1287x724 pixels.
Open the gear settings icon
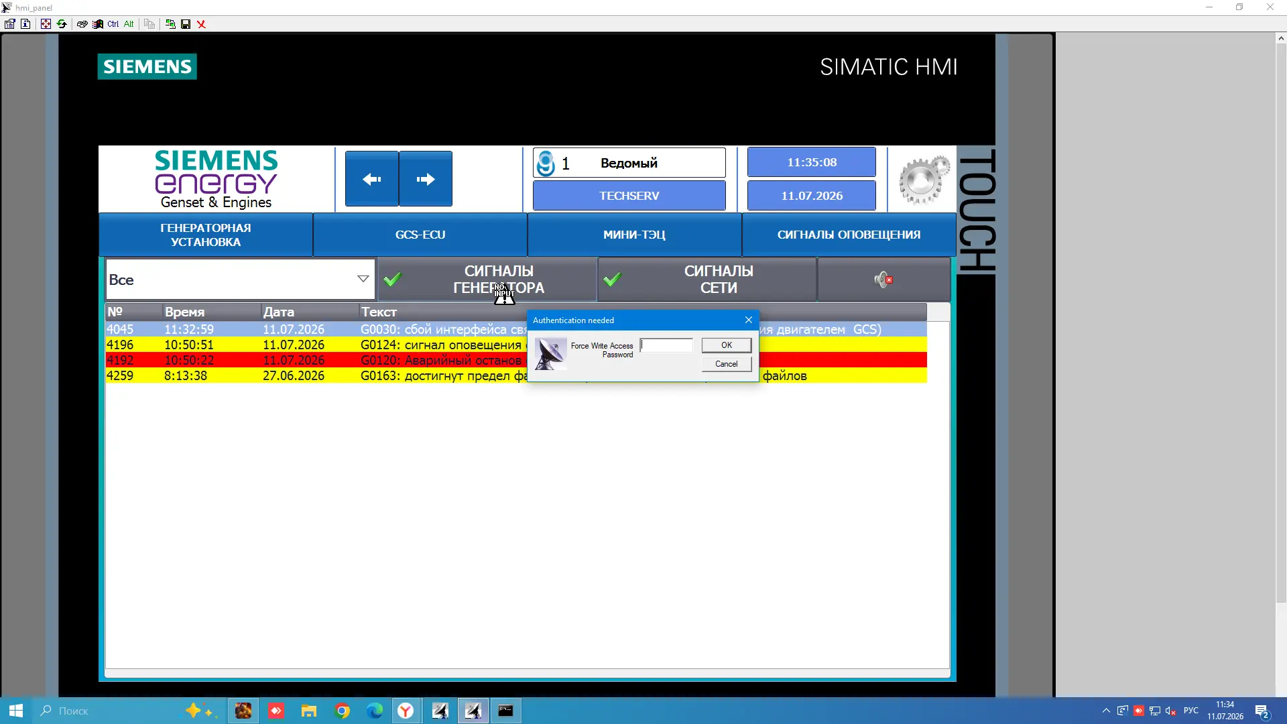[924, 179]
